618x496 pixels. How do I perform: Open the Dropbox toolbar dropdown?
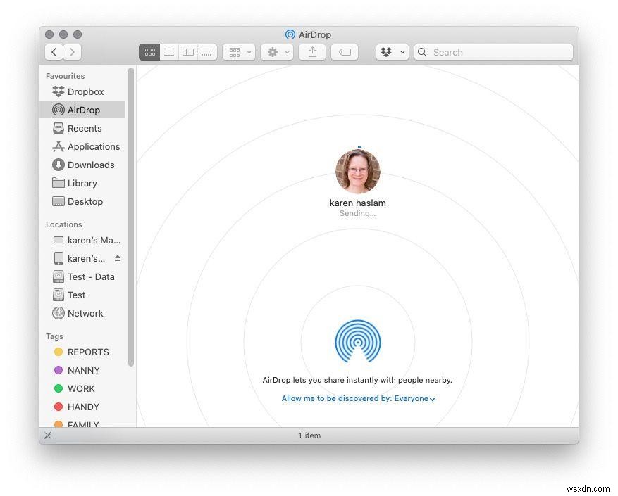click(x=393, y=52)
